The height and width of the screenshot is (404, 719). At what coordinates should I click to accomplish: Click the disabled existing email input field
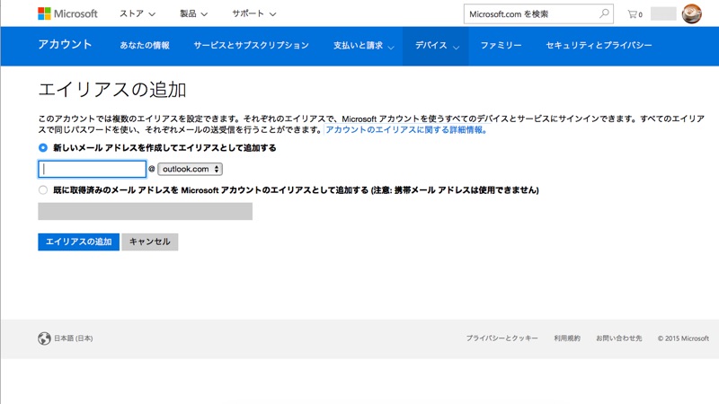point(145,211)
